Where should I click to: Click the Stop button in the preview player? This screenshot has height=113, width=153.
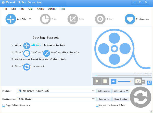105,81
